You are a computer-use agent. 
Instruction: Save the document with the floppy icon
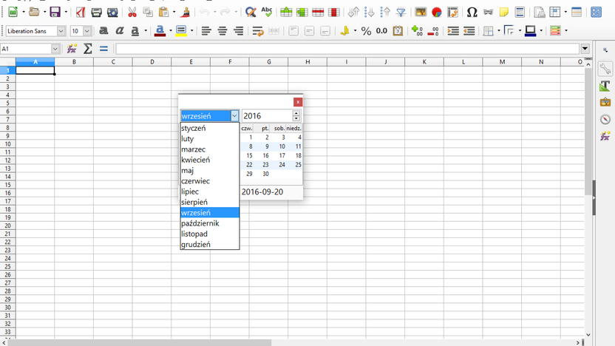55,12
